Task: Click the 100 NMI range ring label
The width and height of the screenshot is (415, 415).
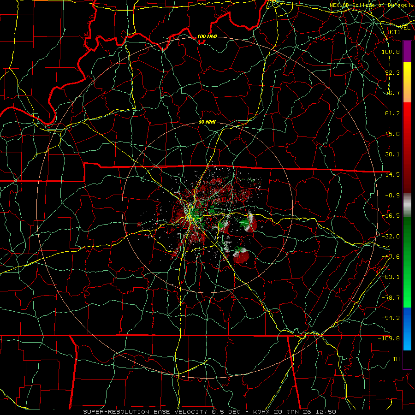Action: click(207, 36)
